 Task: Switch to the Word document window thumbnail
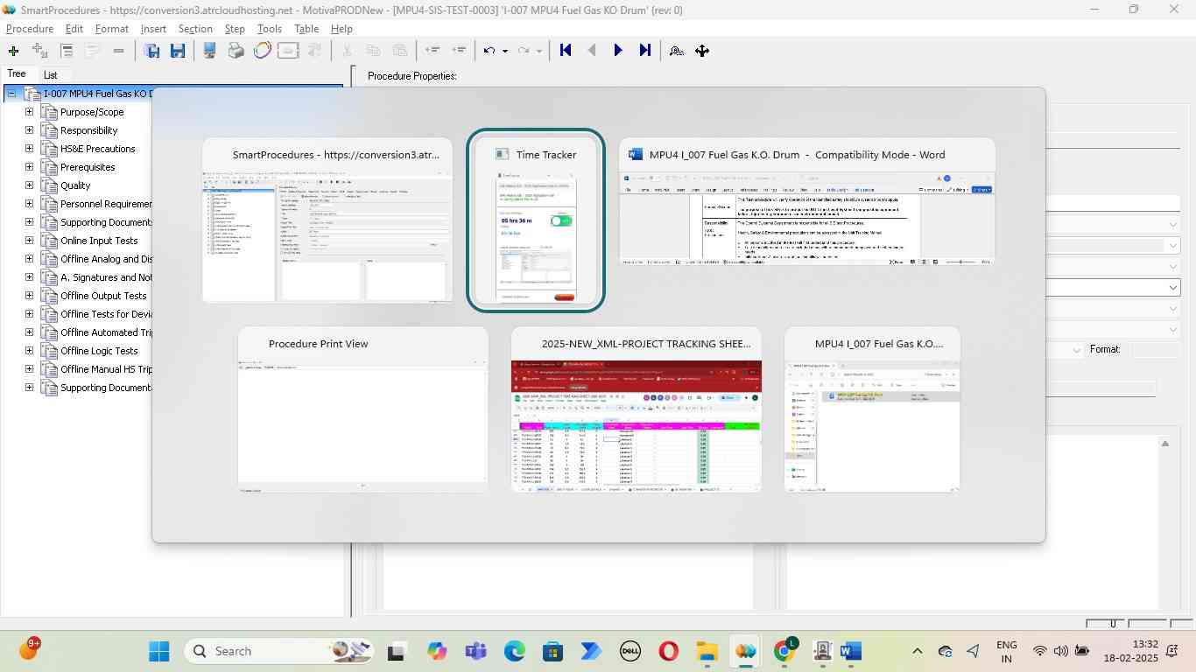[x=806, y=219]
